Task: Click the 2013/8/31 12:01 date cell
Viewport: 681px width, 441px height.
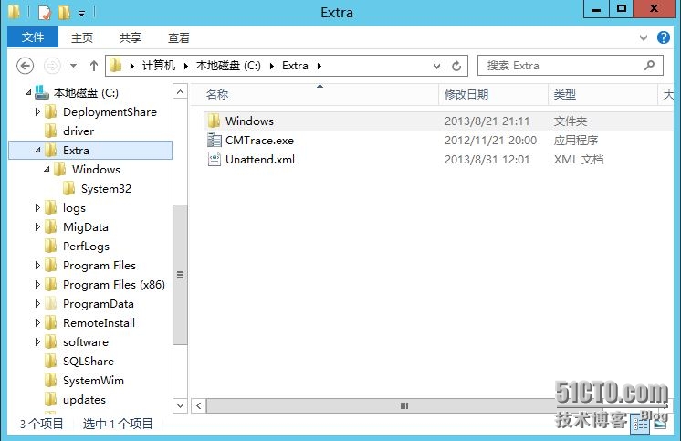Action: point(487,160)
